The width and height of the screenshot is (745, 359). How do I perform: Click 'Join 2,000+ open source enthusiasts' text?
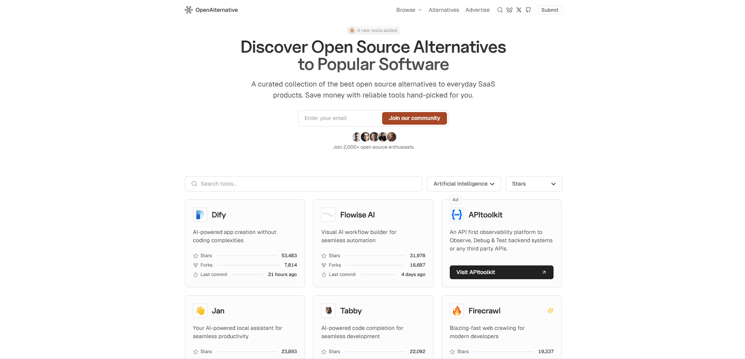click(373, 147)
